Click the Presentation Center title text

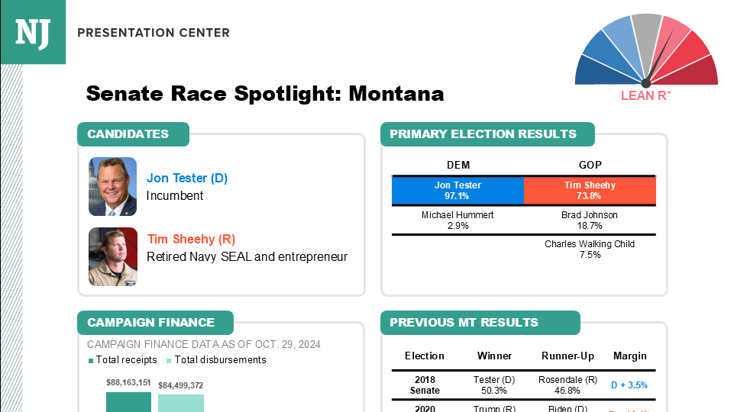pyautogui.click(x=154, y=33)
